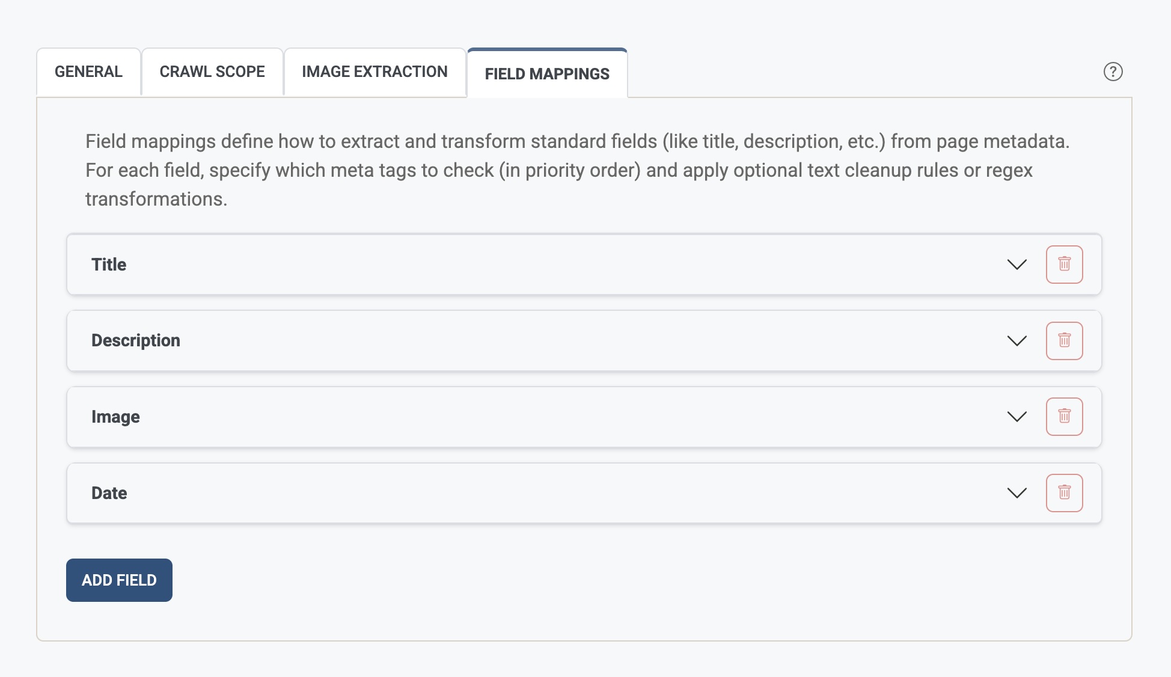
Task: Expand the Date mapping chevron
Action: click(x=1017, y=493)
